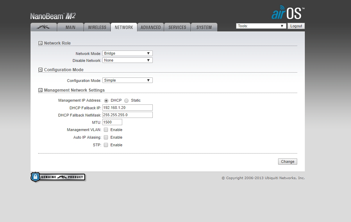The width and height of the screenshot is (351, 222).
Task: Click the Ubiquiti Networks copyright text
Action: [x=263, y=178]
